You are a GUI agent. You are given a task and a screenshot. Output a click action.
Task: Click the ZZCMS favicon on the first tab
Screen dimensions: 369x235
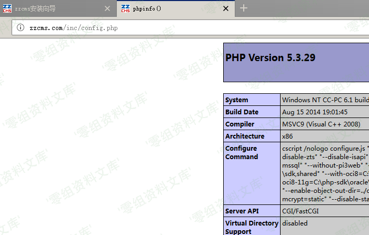(7, 9)
